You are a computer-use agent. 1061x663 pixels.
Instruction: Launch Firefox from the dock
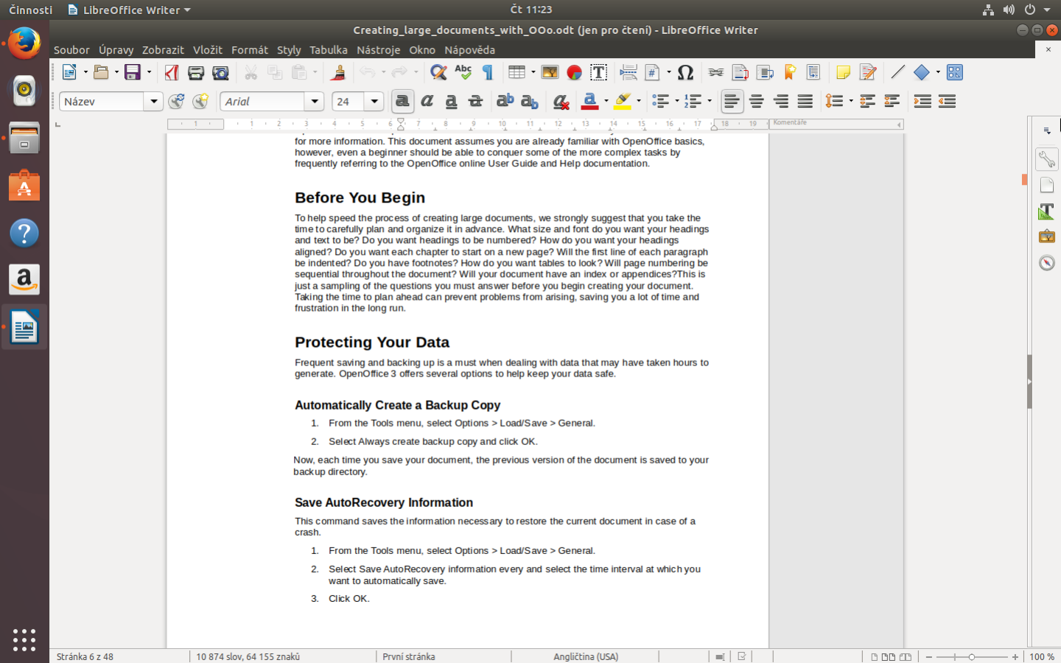[x=24, y=43]
